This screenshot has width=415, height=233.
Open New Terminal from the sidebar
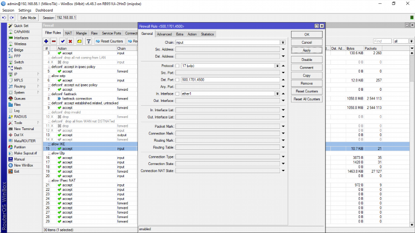(24, 129)
